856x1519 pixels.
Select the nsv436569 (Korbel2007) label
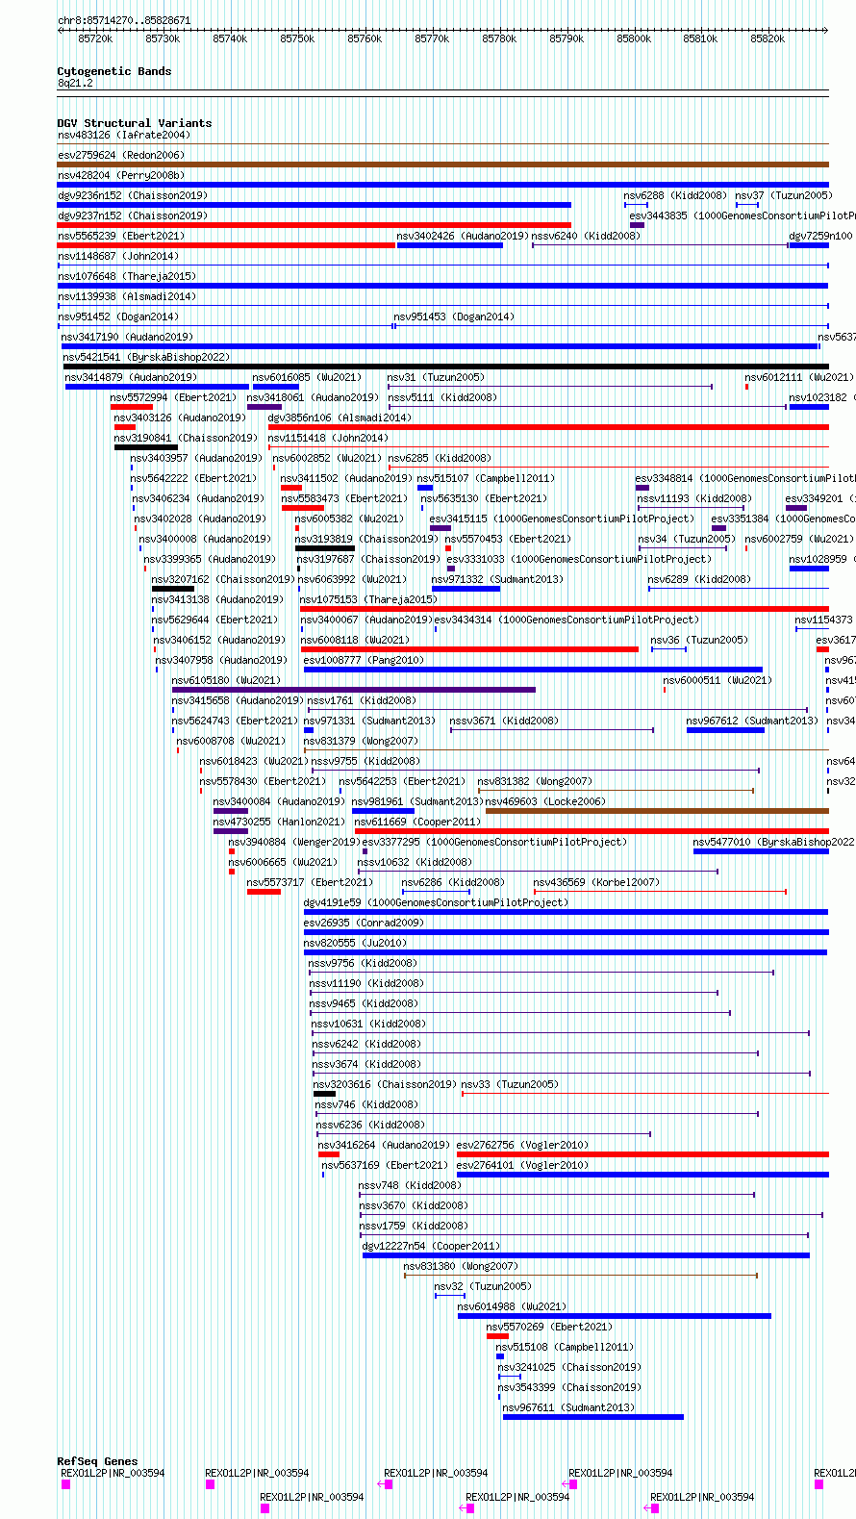(x=597, y=882)
